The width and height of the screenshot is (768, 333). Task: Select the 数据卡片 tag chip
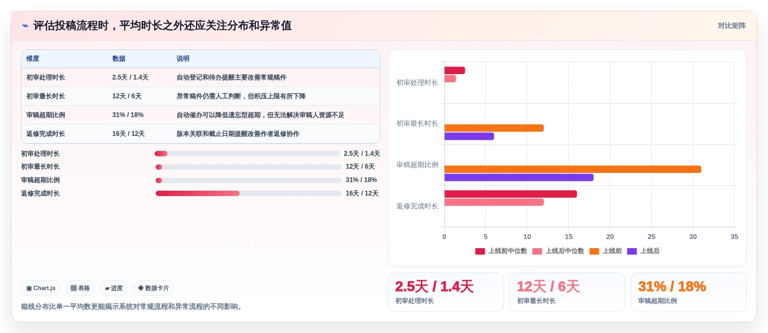153,288
